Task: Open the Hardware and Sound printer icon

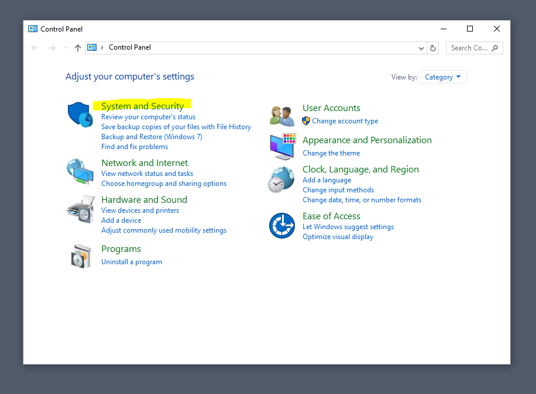Action: pos(81,209)
